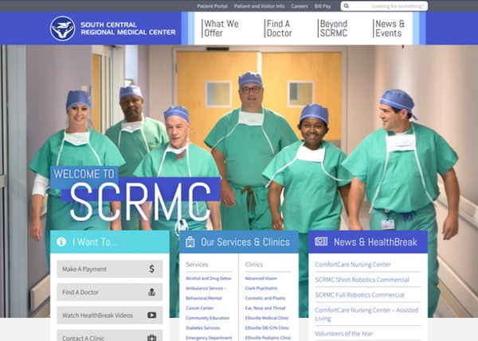478x341 pixels.
Task: Open ComfortCare Nursing Center news item
Action: coord(353,265)
